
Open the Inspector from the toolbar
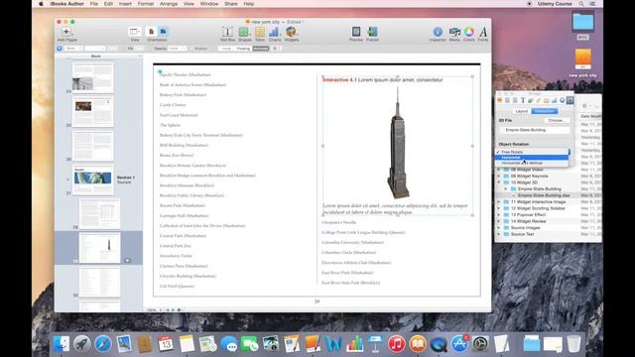point(438,32)
